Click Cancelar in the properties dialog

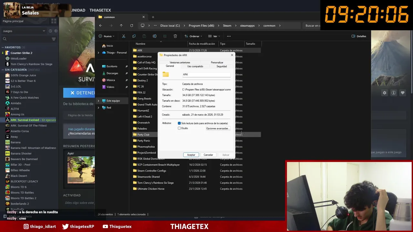(x=208, y=155)
